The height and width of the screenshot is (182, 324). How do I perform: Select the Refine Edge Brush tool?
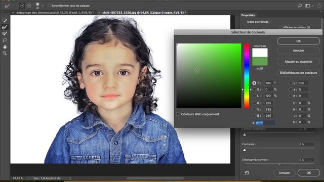point(5,27)
